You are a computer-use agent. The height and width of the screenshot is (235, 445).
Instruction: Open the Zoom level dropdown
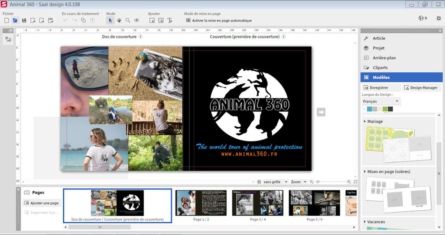298,182
